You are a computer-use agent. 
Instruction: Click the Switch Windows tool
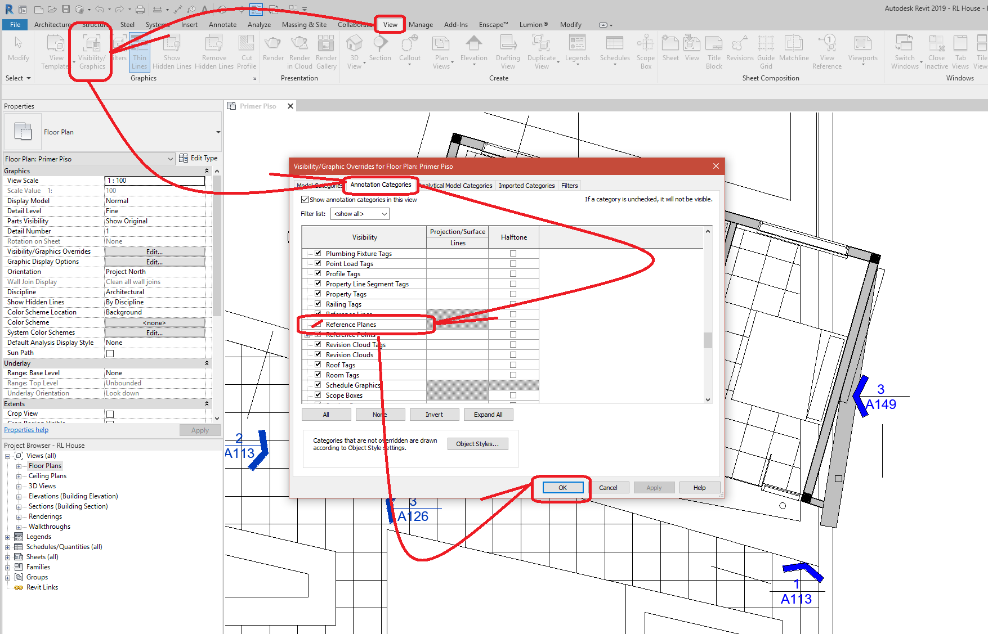[905, 52]
